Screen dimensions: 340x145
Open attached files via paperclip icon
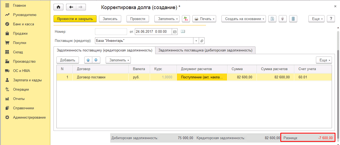(x=282, y=19)
